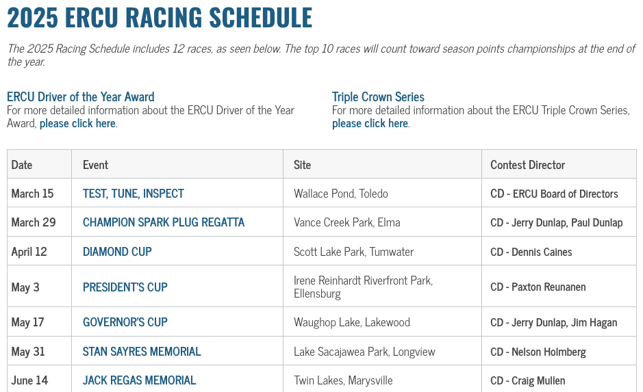Click the Triple Crown Series heading
643x392 pixels.
pos(378,96)
